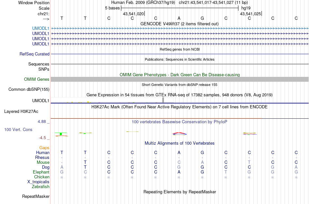Click the Dog species label
This screenshot has height=204, width=309.
[46, 167]
